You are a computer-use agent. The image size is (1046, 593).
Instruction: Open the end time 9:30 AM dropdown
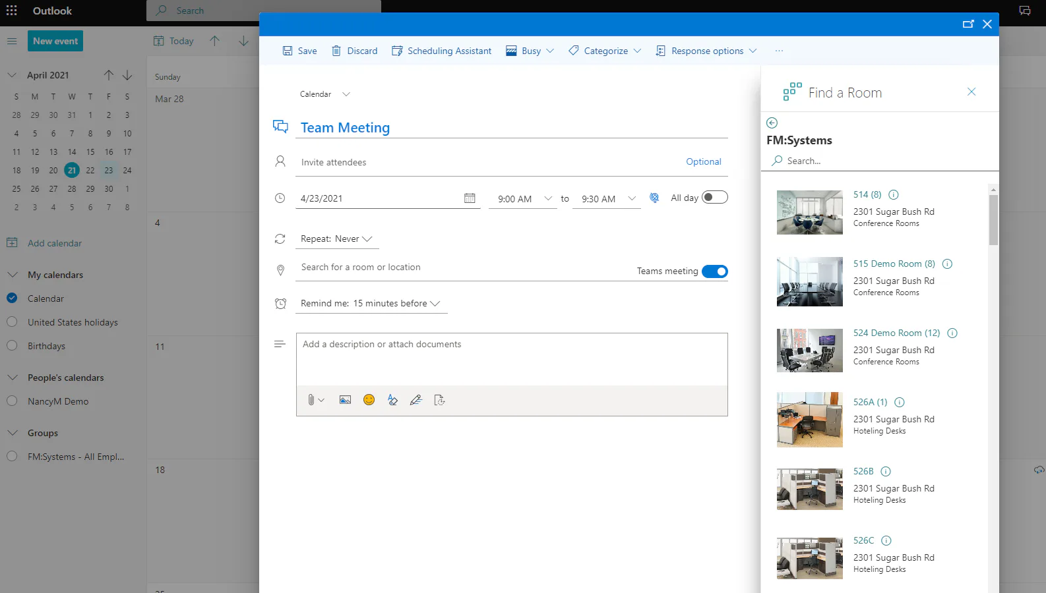click(607, 198)
